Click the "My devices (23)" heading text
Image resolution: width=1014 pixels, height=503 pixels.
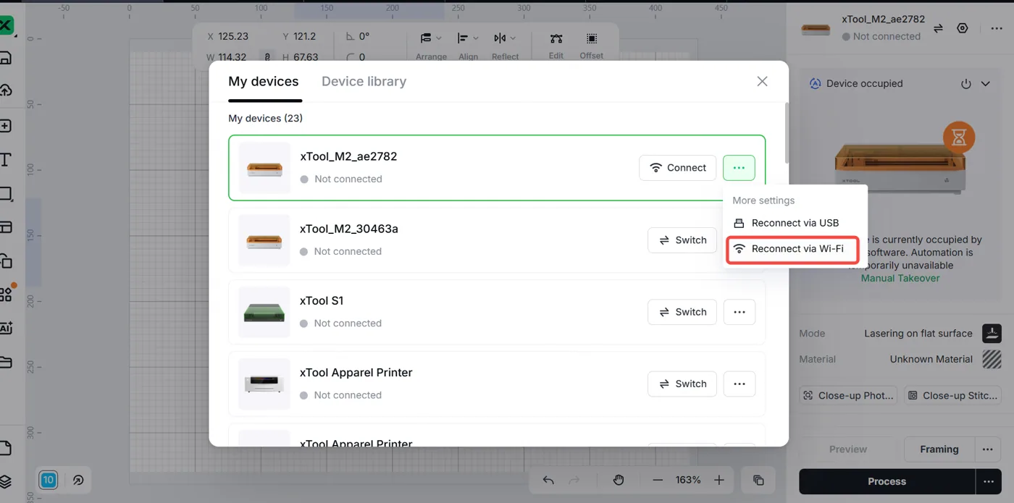[265, 118]
